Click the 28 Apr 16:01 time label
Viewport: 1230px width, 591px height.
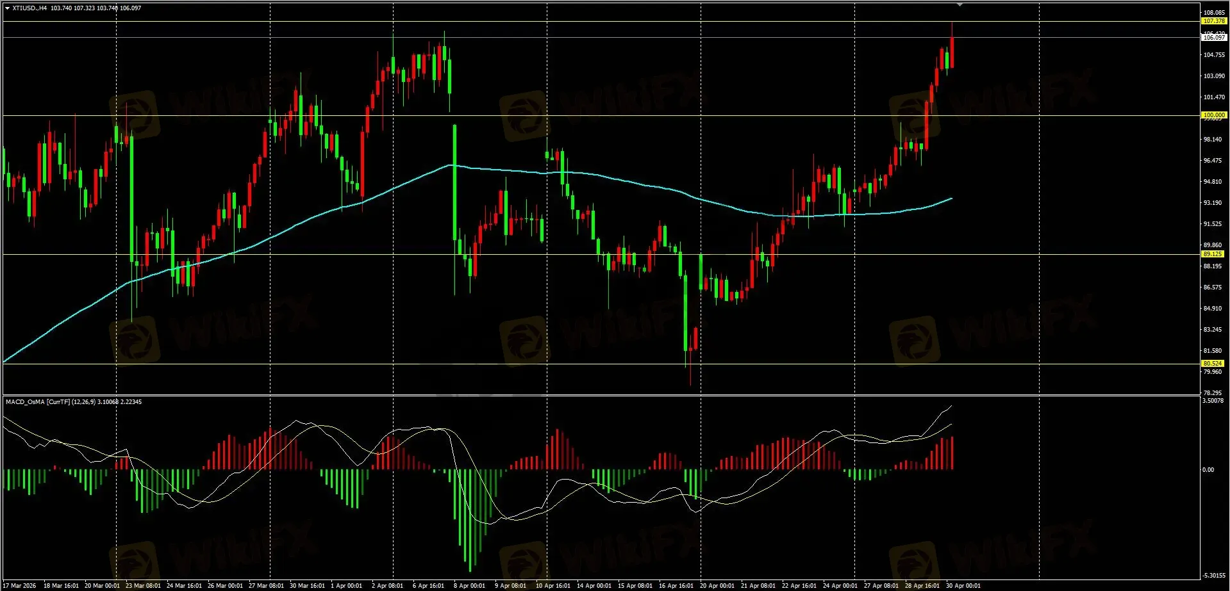(922, 586)
